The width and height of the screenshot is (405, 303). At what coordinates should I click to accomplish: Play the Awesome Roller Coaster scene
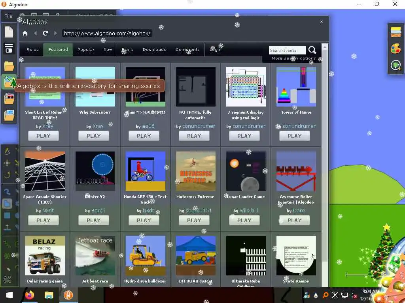coord(294,220)
